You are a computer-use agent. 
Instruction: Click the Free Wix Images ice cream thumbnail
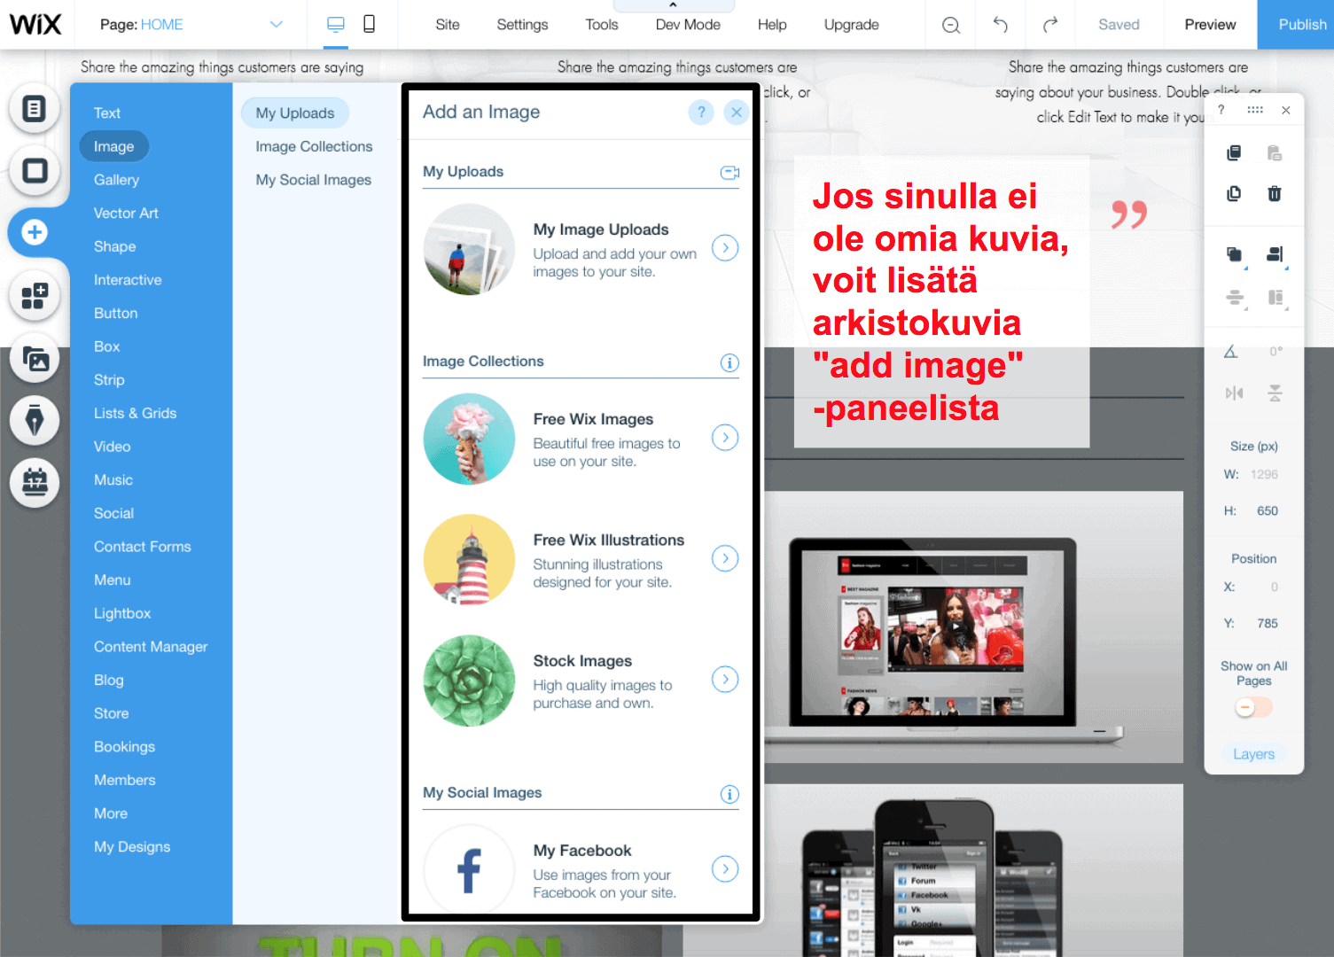point(469,439)
